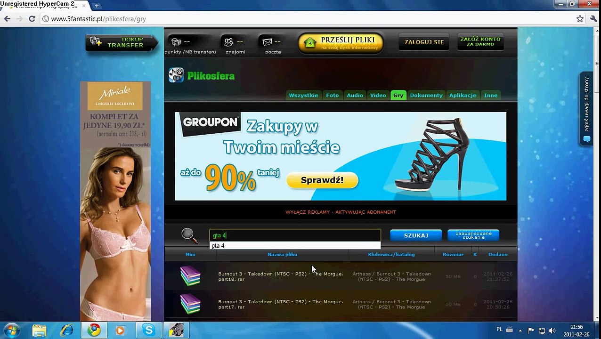Choose the 'gta 4' autocomplete suggestion

[x=295, y=246]
